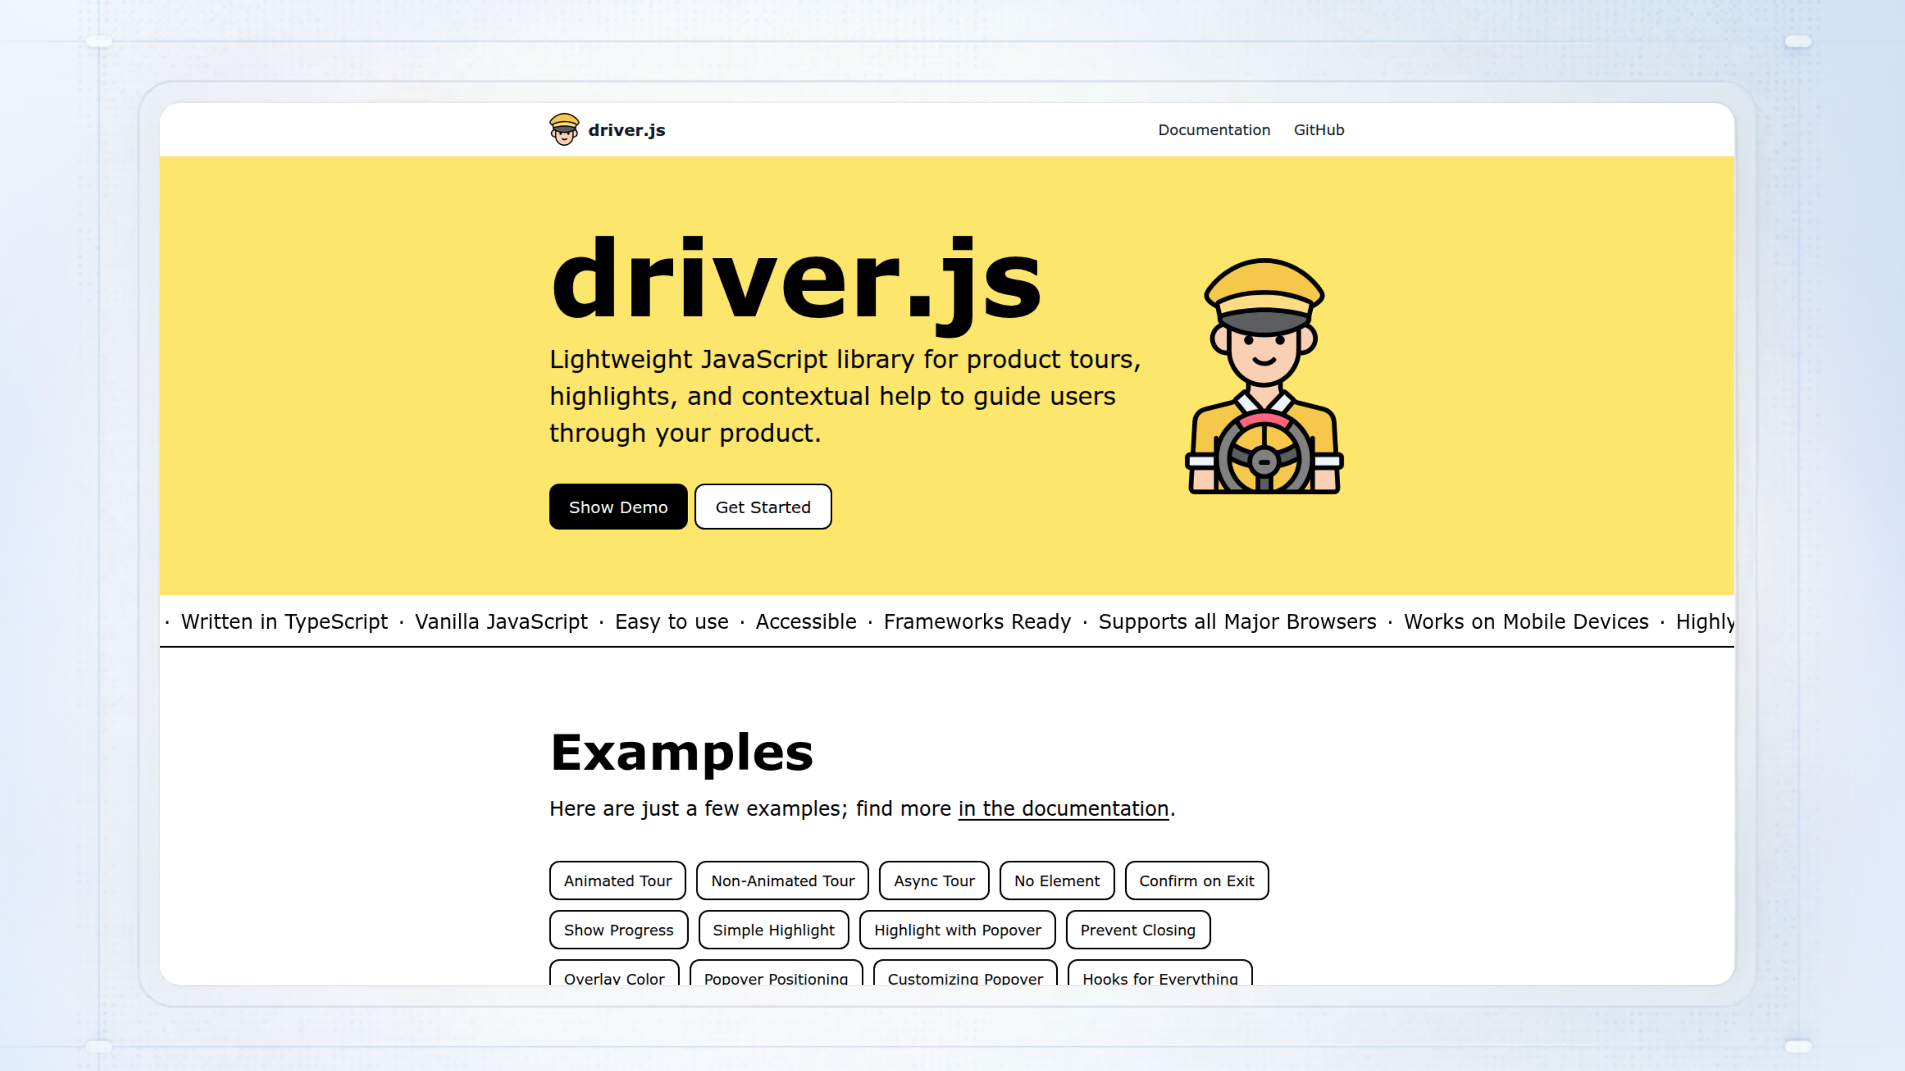1905x1071 pixels.
Task: Click the large driver mascot illustration
Action: click(x=1264, y=376)
